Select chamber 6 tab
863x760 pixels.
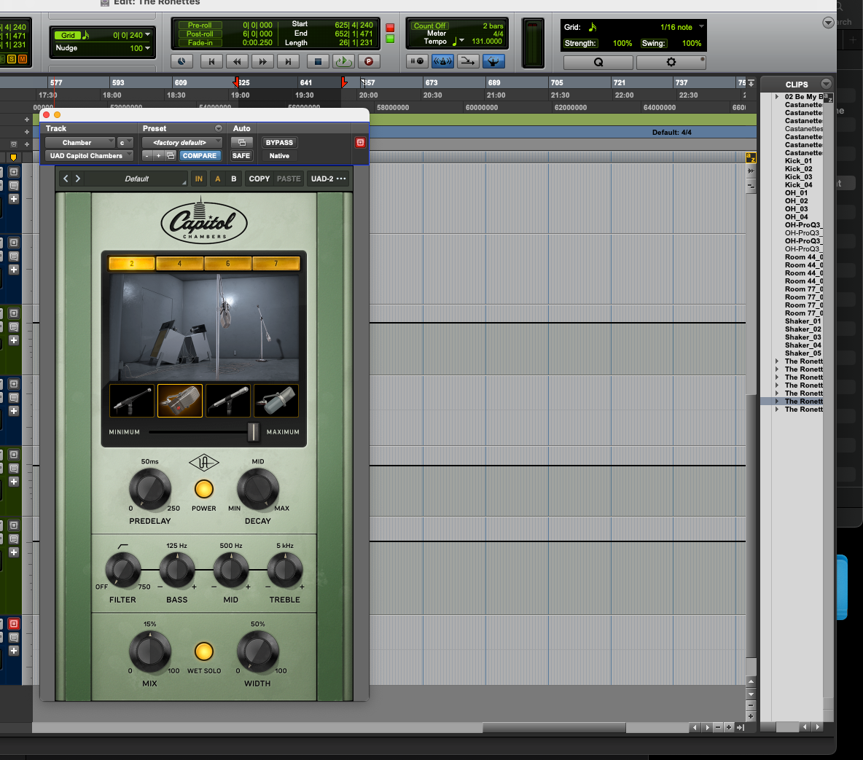coord(228,264)
